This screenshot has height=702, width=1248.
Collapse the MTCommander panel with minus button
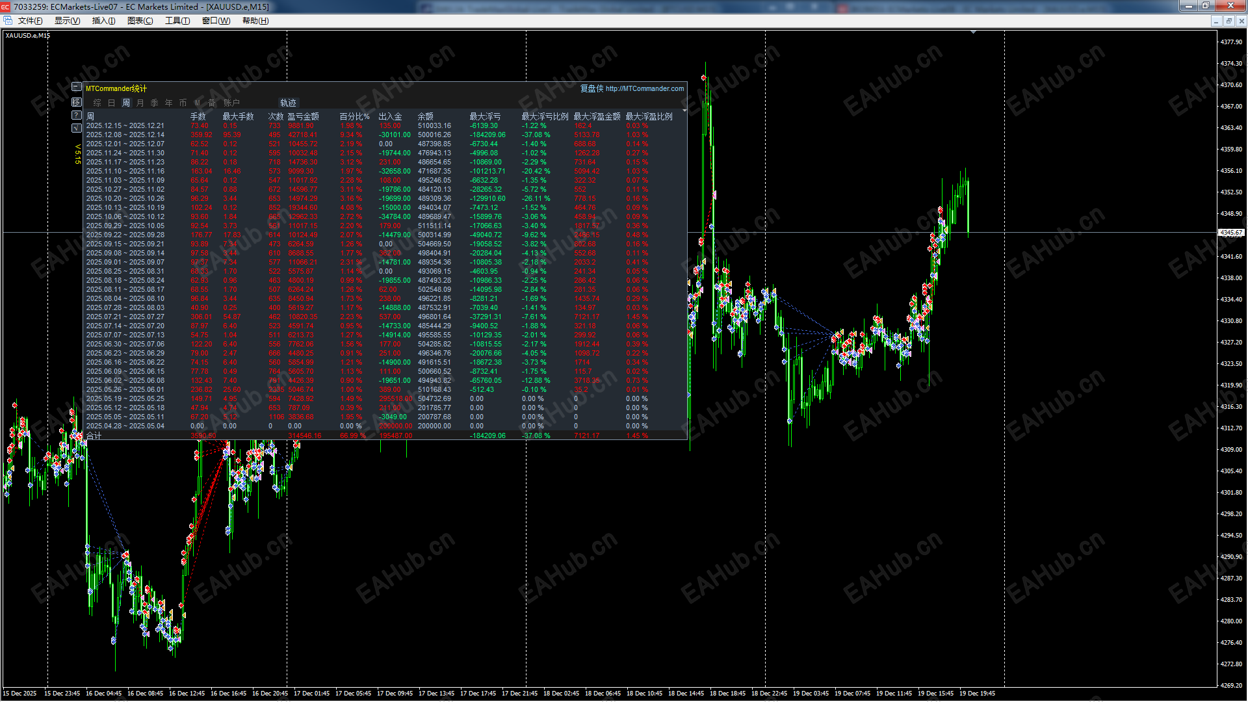[76, 87]
